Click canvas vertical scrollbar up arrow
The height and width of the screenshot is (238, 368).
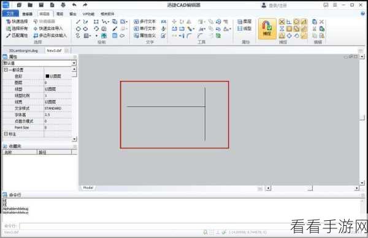pos(362,56)
